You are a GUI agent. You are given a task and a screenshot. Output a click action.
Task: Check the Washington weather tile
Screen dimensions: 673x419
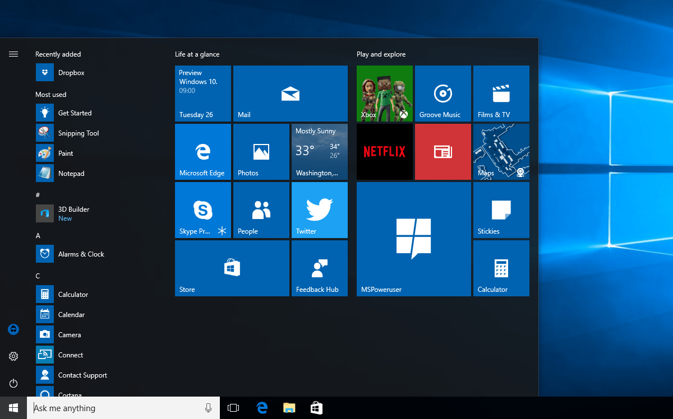pos(319,152)
